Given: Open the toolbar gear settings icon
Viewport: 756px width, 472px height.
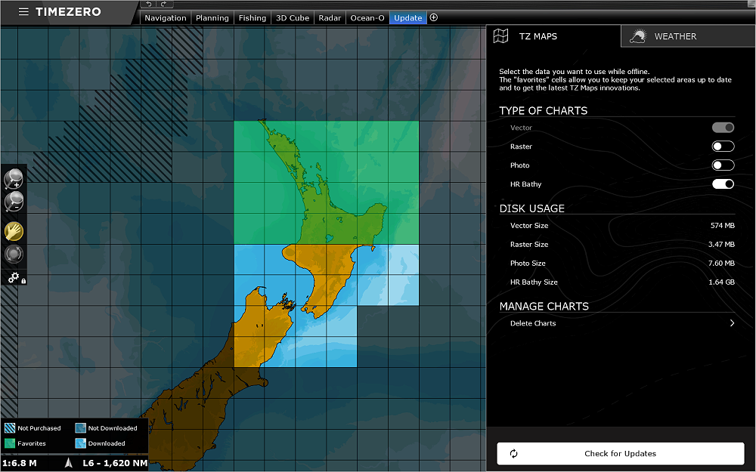Looking at the screenshot, I should [x=14, y=278].
